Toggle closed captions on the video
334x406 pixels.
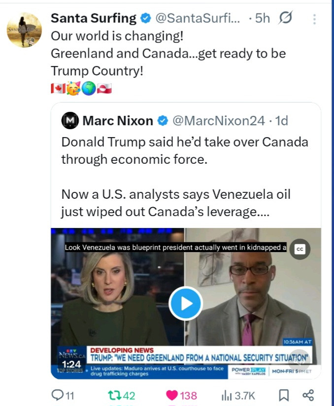coord(300,250)
